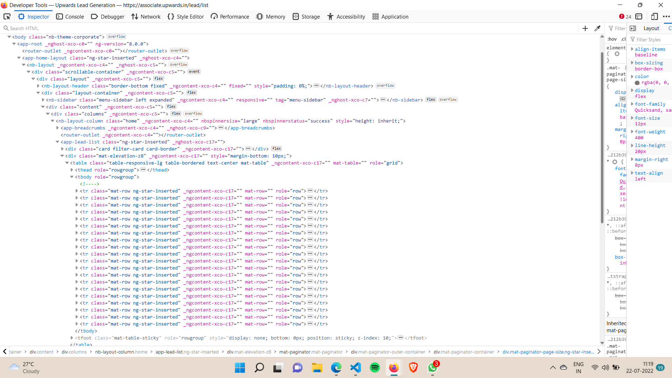Show hidden system tray icons chevron
Viewport: 672px width, 378px height.
(553, 367)
